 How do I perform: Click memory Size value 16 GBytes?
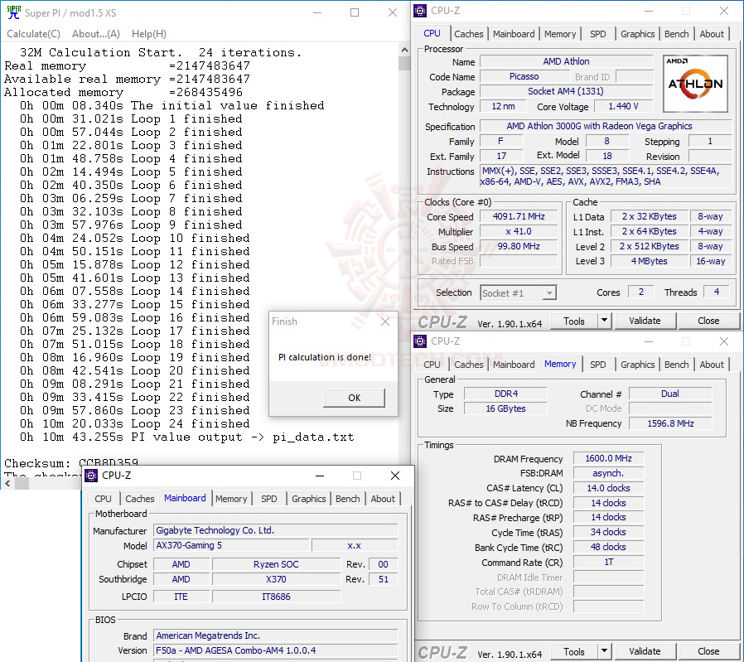505,408
